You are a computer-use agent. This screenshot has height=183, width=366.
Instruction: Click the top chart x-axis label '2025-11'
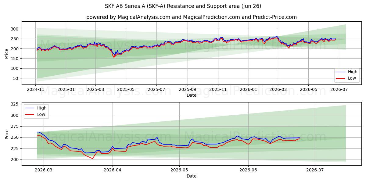point(218,89)
